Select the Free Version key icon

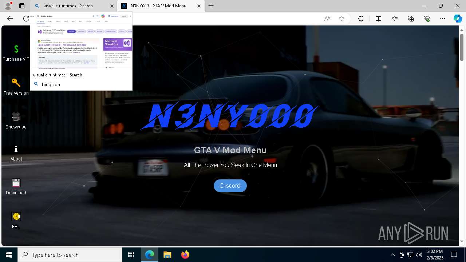click(x=16, y=83)
